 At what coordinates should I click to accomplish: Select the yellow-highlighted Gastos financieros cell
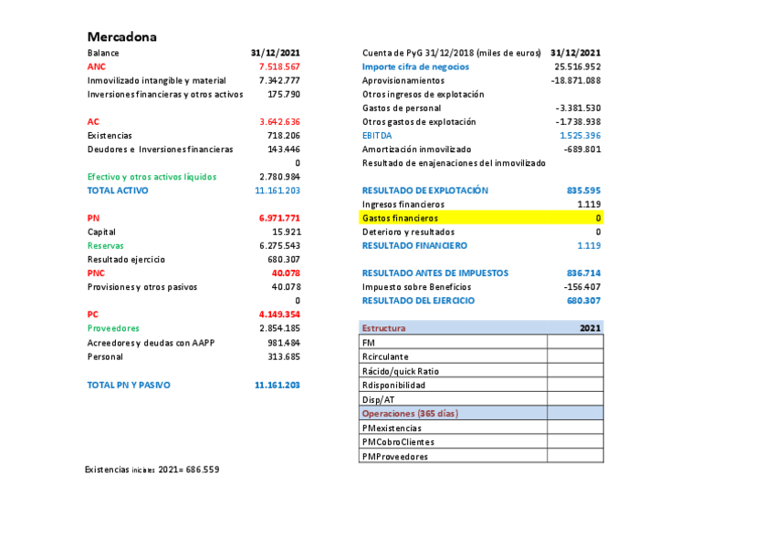pos(454,218)
